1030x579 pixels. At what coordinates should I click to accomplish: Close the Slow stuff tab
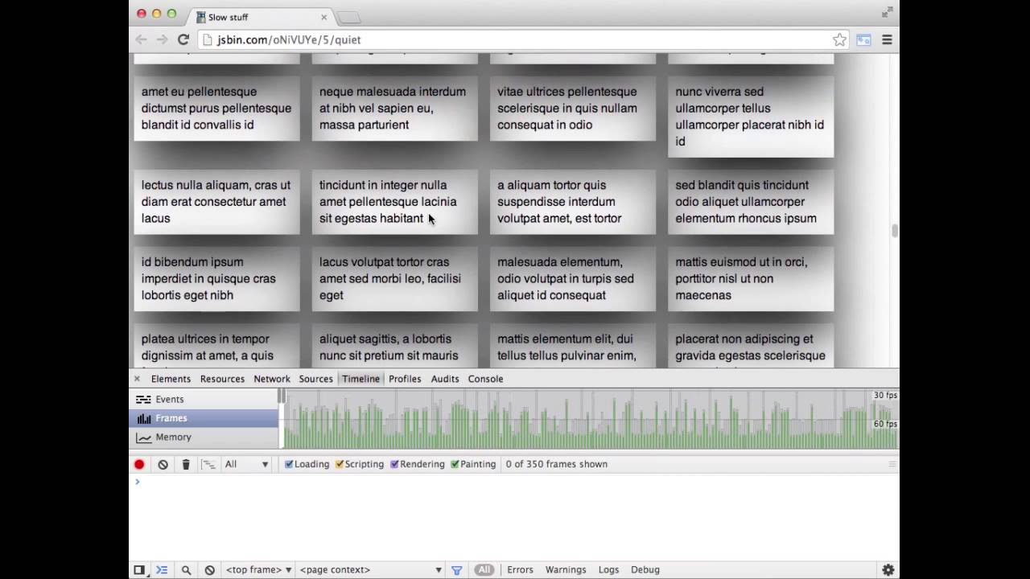tap(324, 17)
